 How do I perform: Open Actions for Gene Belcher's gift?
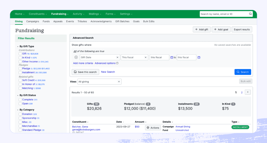(x=153, y=128)
